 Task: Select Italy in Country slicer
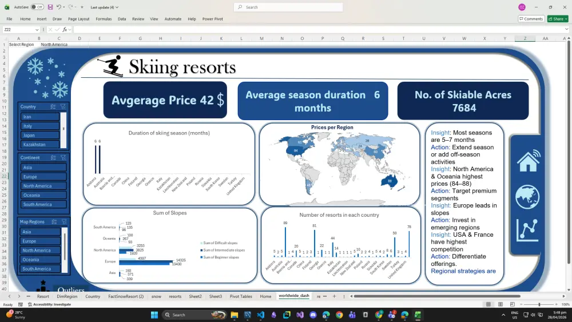tap(40, 126)
